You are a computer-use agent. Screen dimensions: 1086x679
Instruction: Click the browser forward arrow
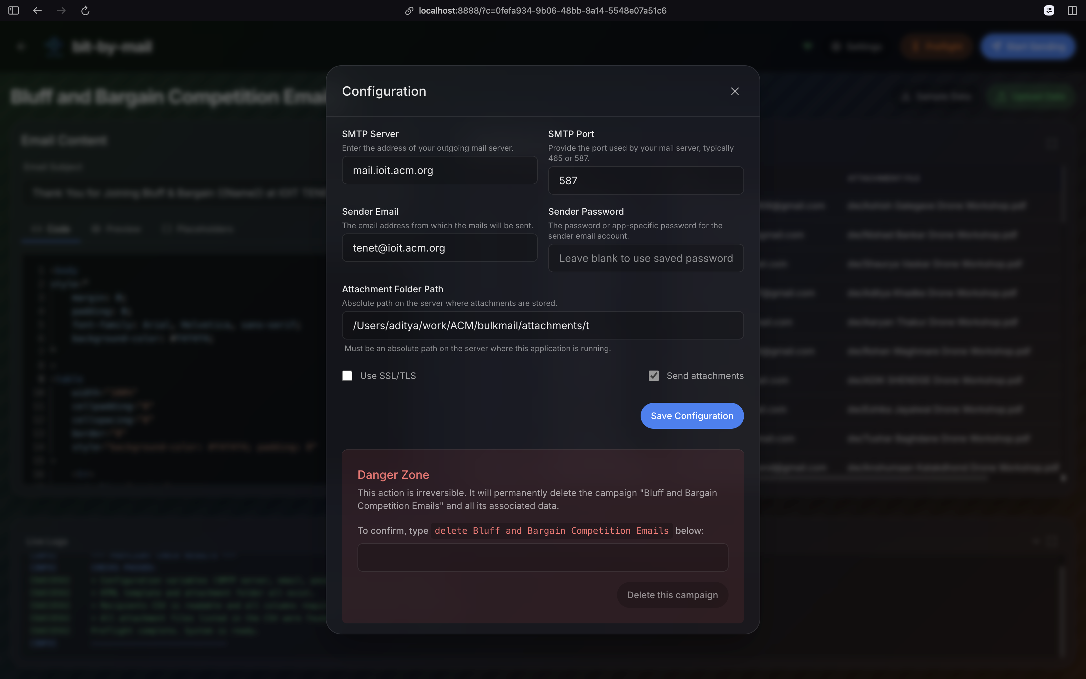click(x=61, y=10)
